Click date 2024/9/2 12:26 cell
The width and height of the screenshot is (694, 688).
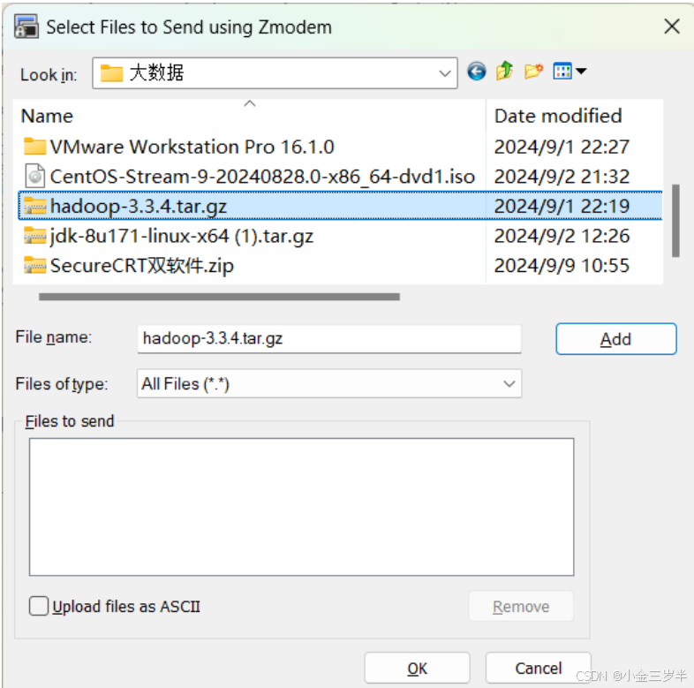[x=562, y=236]
